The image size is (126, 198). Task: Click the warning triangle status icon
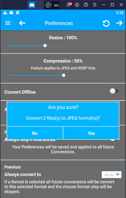pos(5,13)
